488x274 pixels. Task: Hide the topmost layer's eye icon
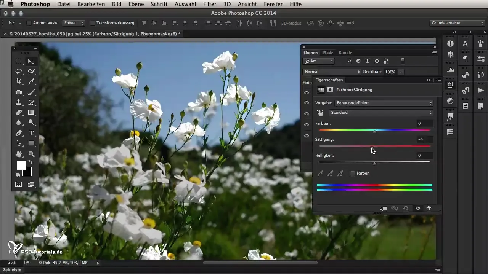tap(307, 92)
